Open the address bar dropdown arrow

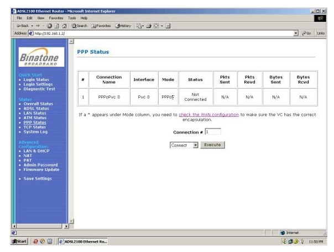coord(296,33)
